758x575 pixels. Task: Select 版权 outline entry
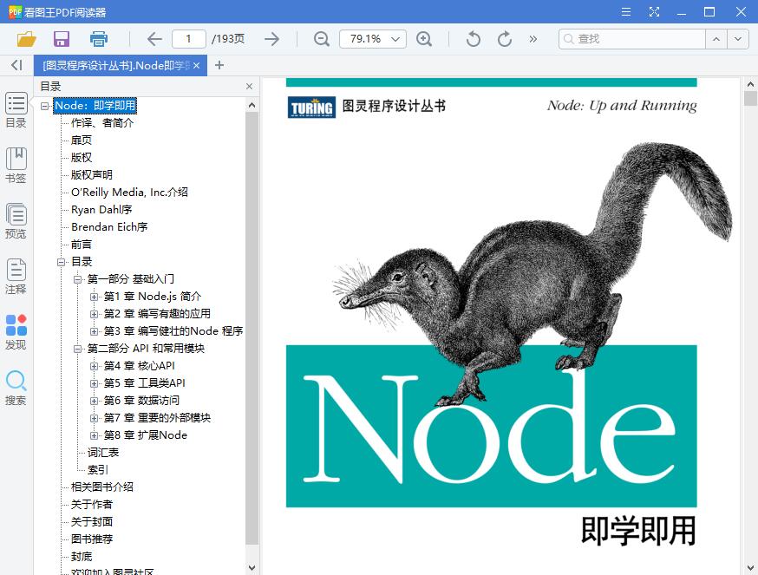82,158
